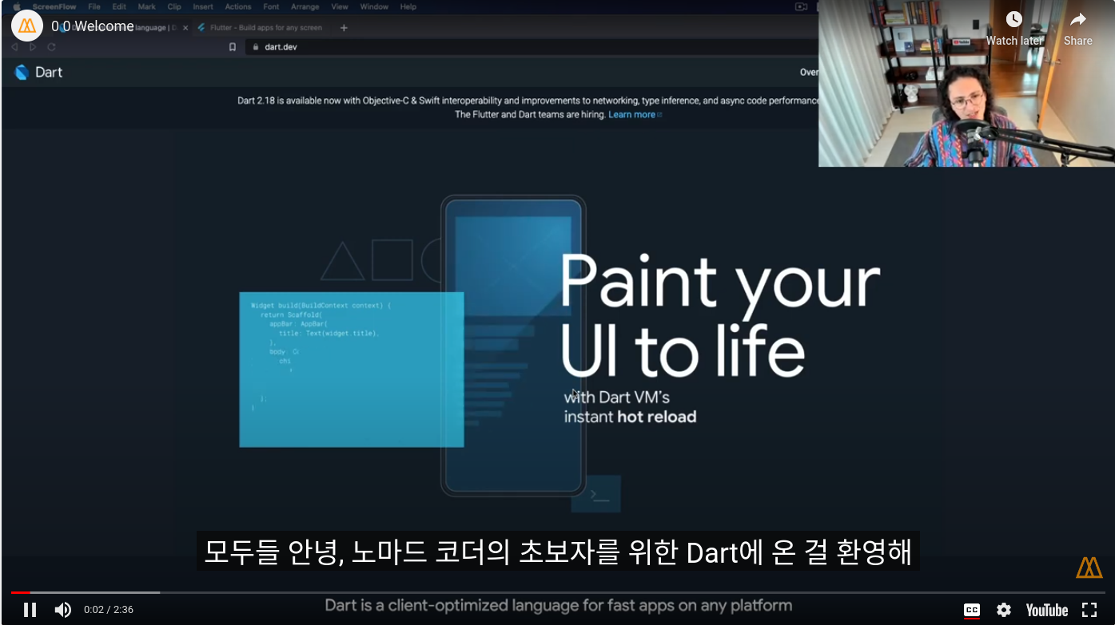Open the Window menu

pyautogui.click(x=374, y=6)
